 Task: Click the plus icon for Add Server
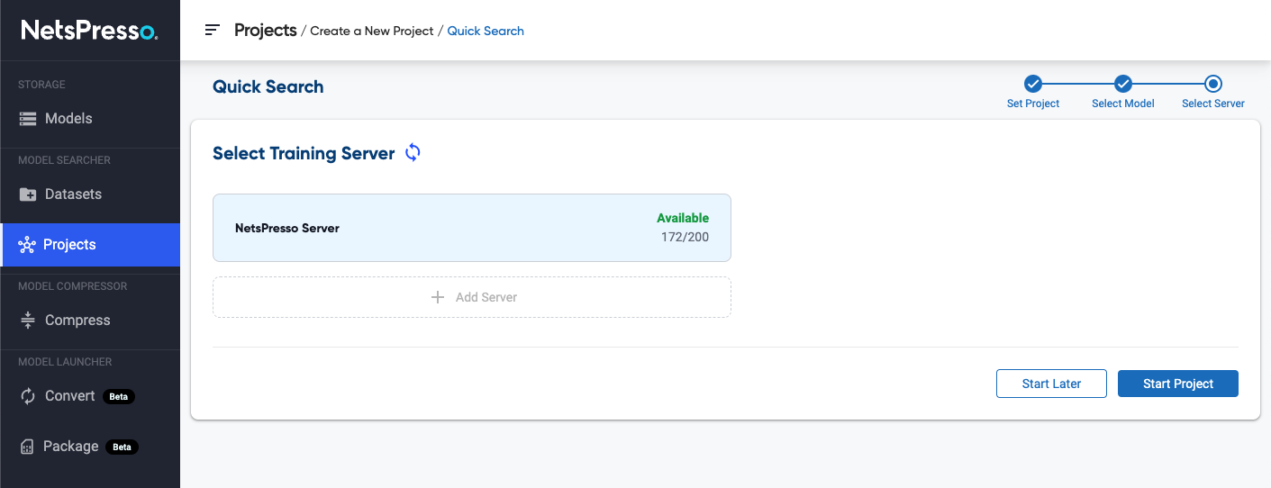(438, 297)
